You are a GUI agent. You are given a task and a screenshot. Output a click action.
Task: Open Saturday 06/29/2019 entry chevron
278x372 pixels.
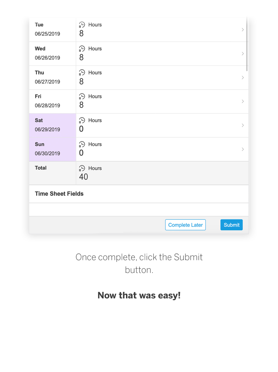pyautogui.click(x=243, y=125)
